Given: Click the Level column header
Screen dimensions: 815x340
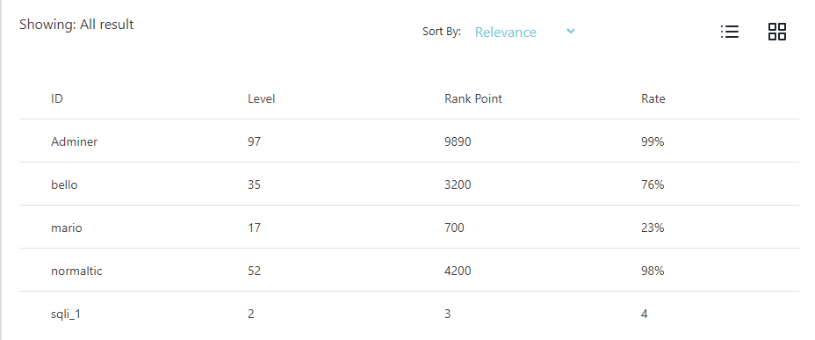Looking at the screenshot, I should (262, 98).
